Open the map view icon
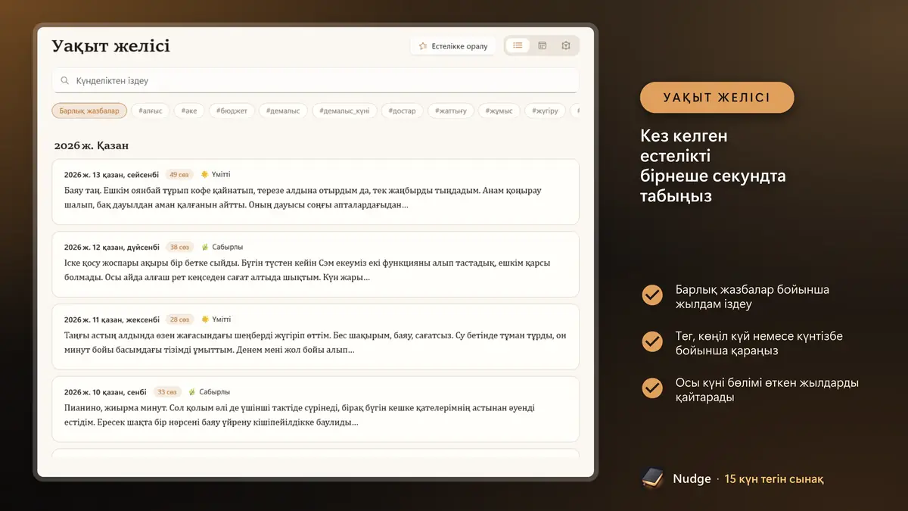The width and height of the screenshot is (908, 511). point(566,45)
